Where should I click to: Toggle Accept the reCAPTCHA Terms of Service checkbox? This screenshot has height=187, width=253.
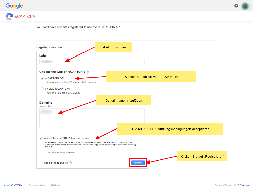tap(41, 138)
